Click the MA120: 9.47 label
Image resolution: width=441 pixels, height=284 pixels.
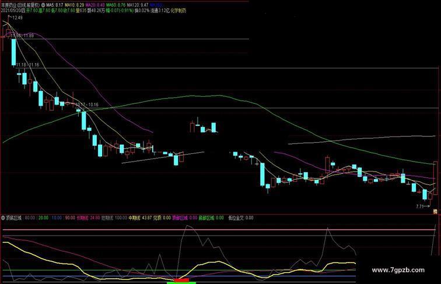(137, 5)
